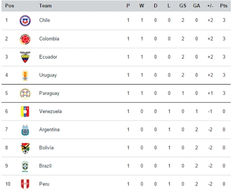Click the Venezuela yellow-blue-red badge
Image resolution: width=233 pixels, height=192 pixels.
25,112
